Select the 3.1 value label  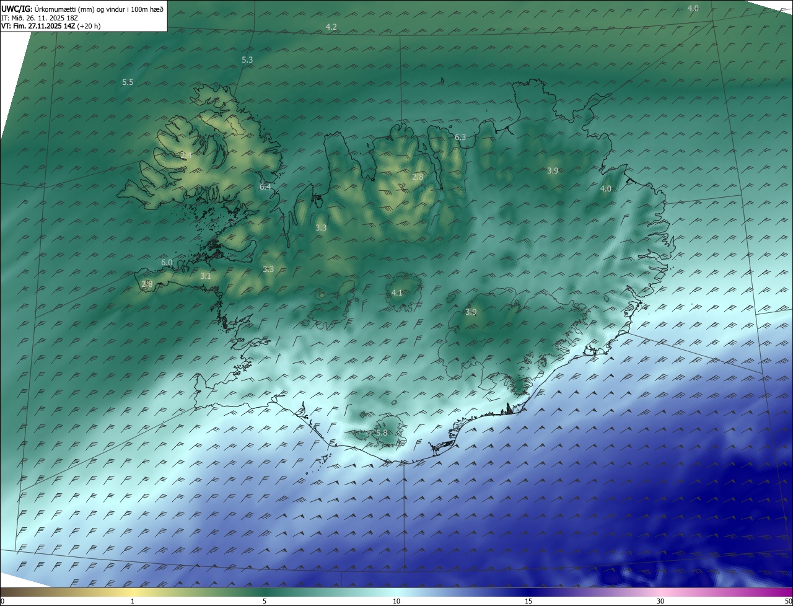[x=206, y=276]
